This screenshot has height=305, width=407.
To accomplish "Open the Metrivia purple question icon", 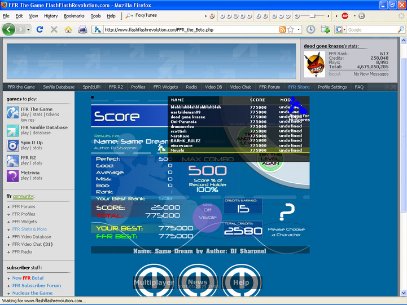I will (x=13, y=176).
